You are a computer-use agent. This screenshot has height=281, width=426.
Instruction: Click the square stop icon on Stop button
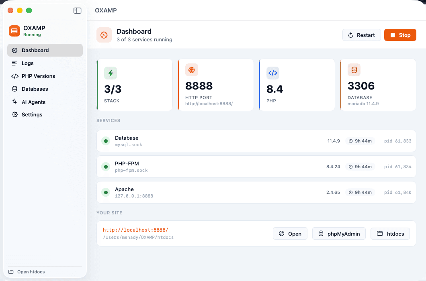393,35
